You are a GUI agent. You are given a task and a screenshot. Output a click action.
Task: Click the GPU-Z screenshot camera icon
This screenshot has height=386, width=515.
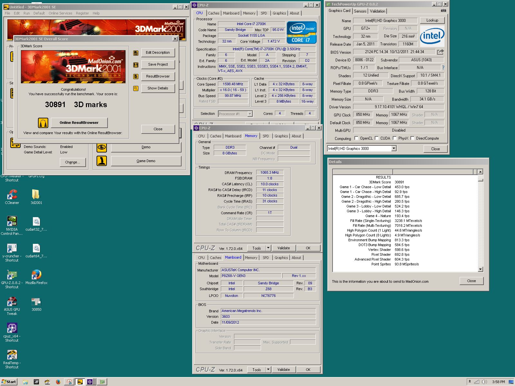tap(443, 11)
